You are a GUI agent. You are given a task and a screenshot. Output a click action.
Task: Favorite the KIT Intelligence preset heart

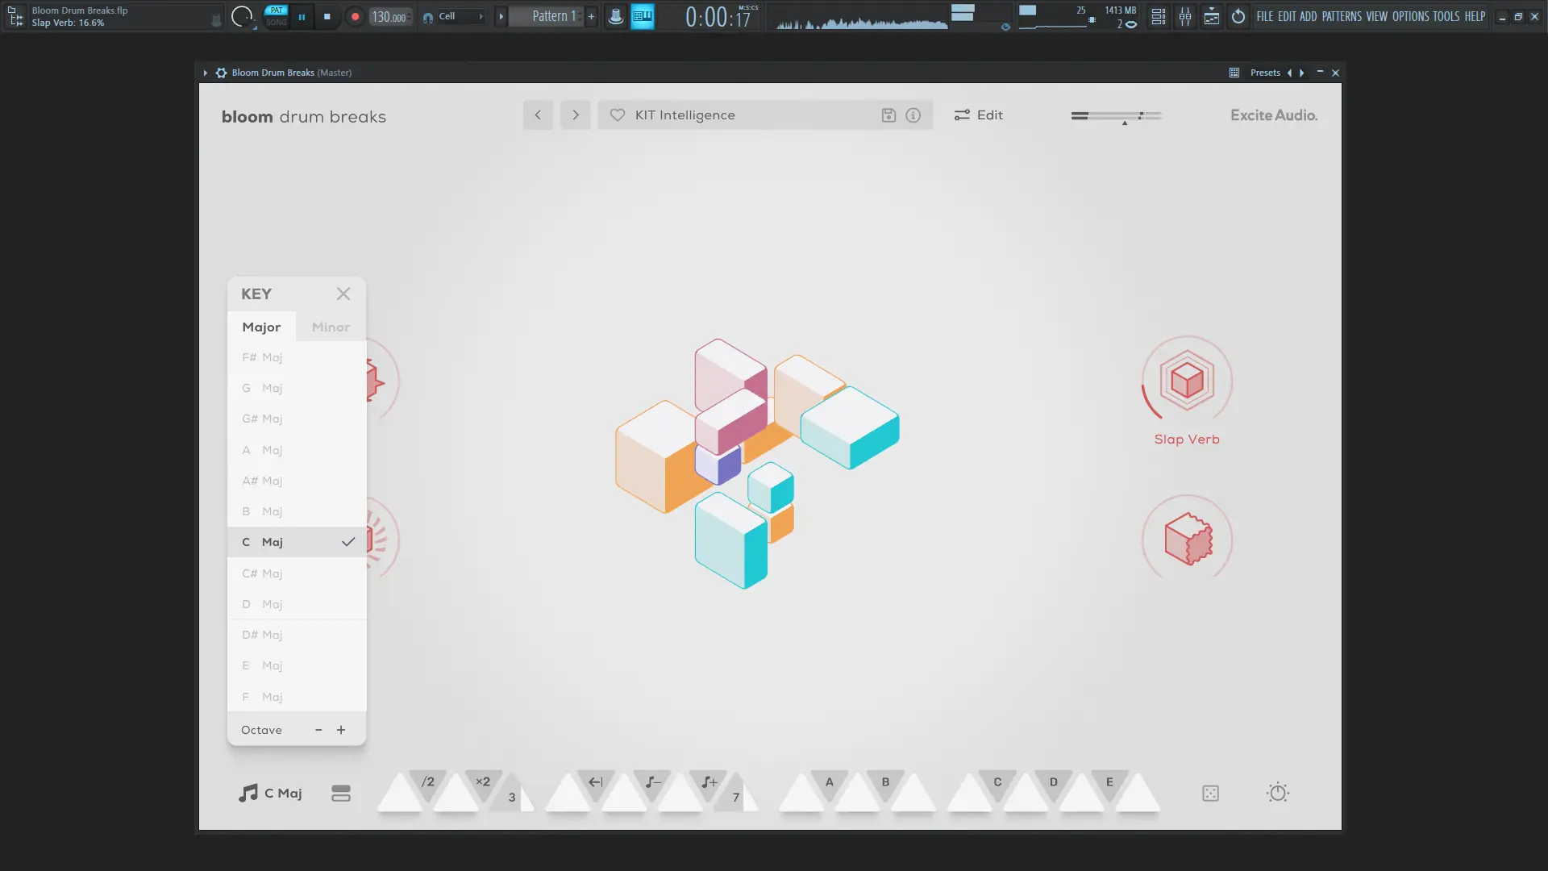pyautogui.click(x=616, y=115)
